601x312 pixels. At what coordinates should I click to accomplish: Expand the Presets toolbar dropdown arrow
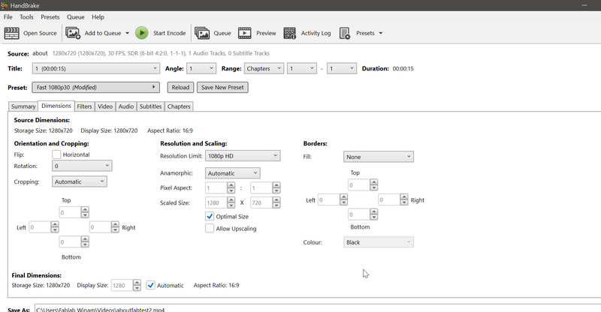[x=381, y=33]
